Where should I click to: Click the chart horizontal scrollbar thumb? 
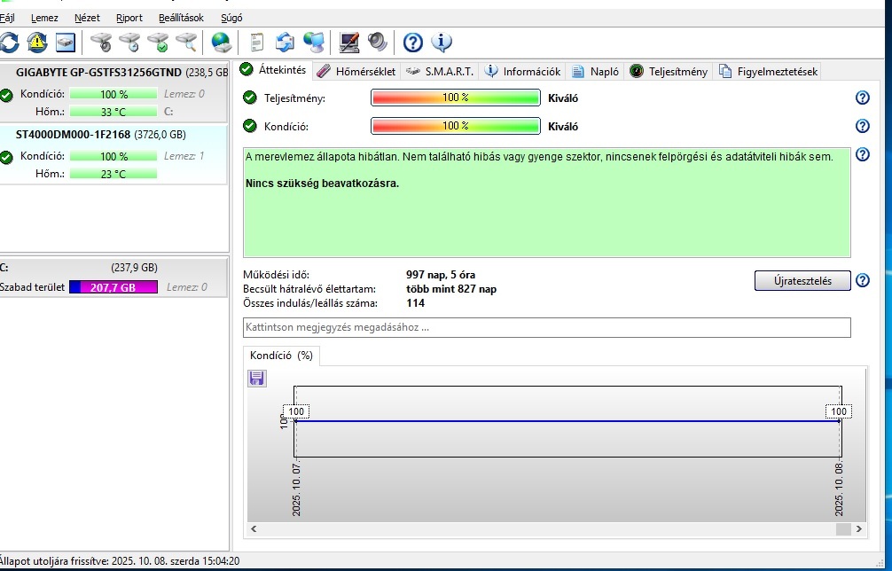[843, 529]
